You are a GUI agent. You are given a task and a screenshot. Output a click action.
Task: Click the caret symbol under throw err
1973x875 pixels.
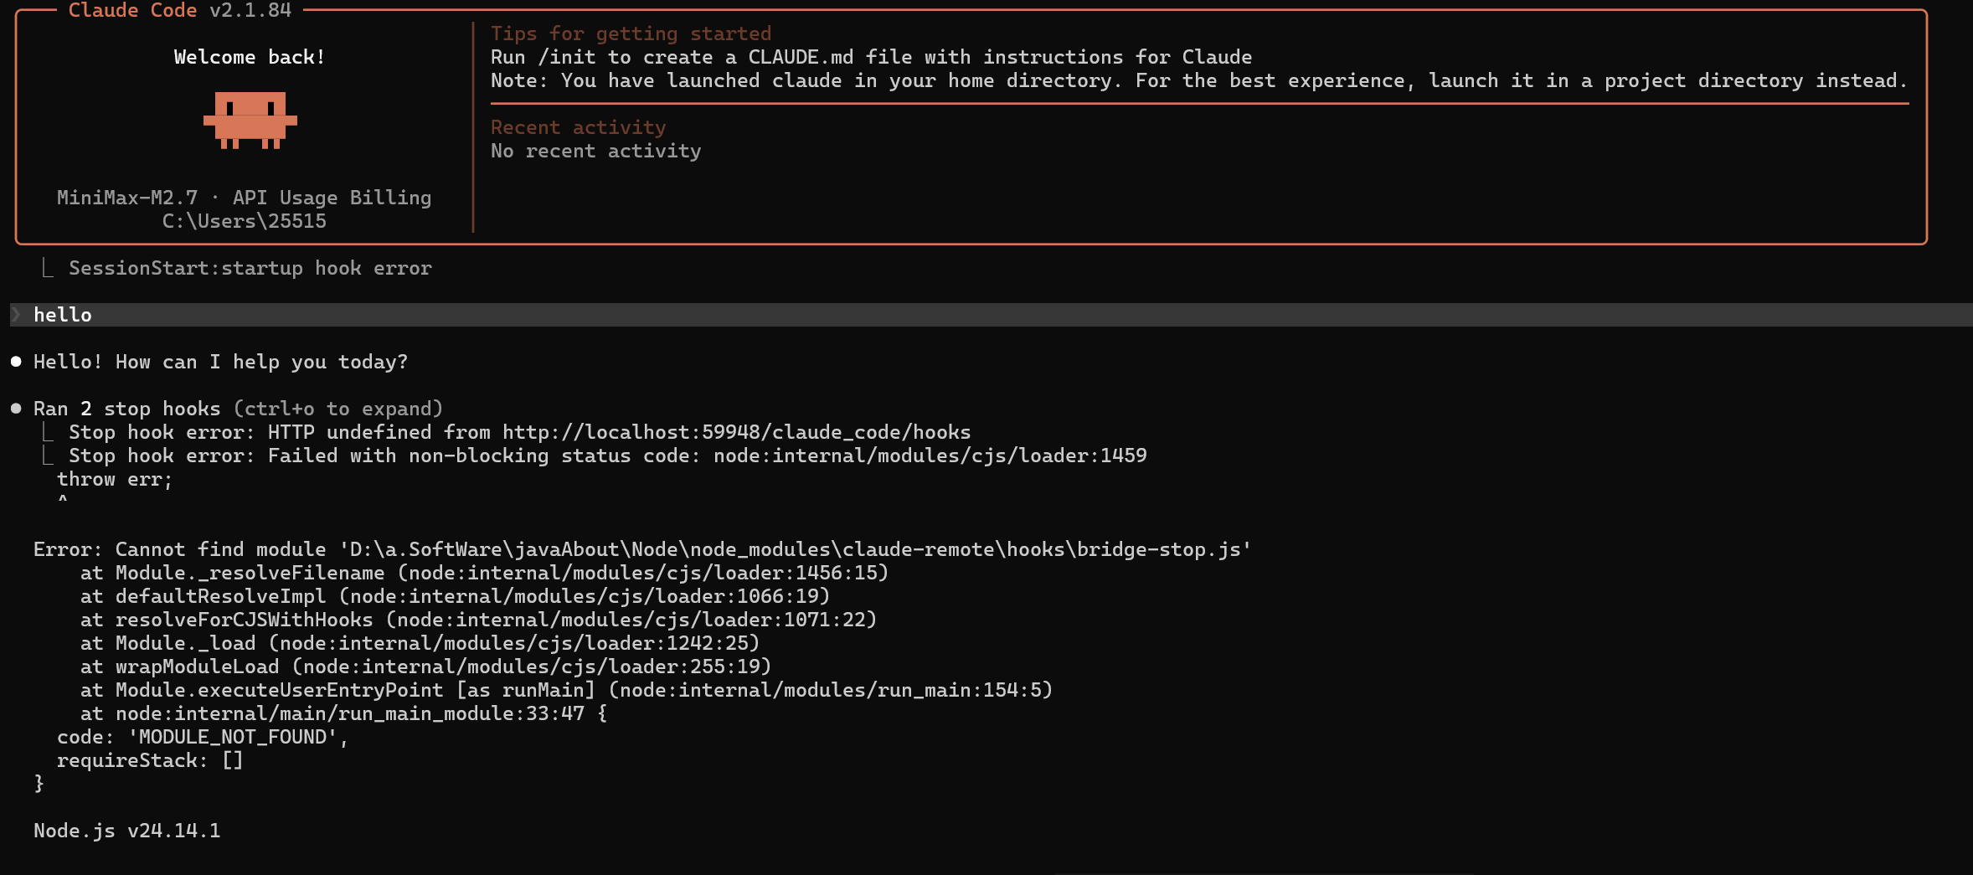tap(63, 500)
